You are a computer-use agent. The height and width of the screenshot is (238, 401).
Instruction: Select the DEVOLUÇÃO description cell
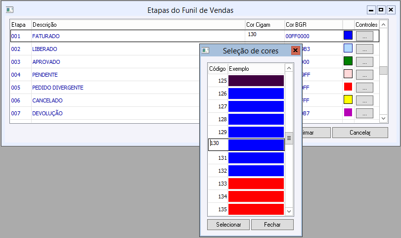coord(115,113)
